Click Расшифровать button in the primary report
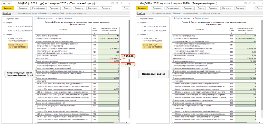 coord(173,8)
